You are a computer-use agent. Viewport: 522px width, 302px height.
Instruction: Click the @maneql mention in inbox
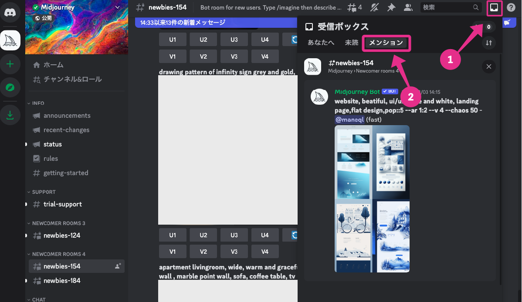[349, 119]
